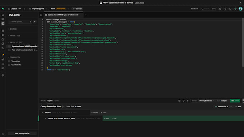
Task: Open the Storage sidebar icon
Action: point(3,39)
